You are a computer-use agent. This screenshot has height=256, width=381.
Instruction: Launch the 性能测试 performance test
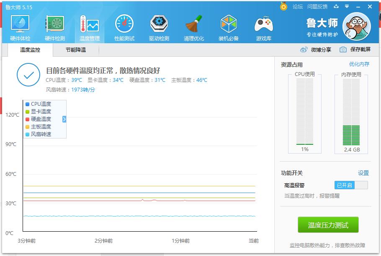[x=124, y=26]
